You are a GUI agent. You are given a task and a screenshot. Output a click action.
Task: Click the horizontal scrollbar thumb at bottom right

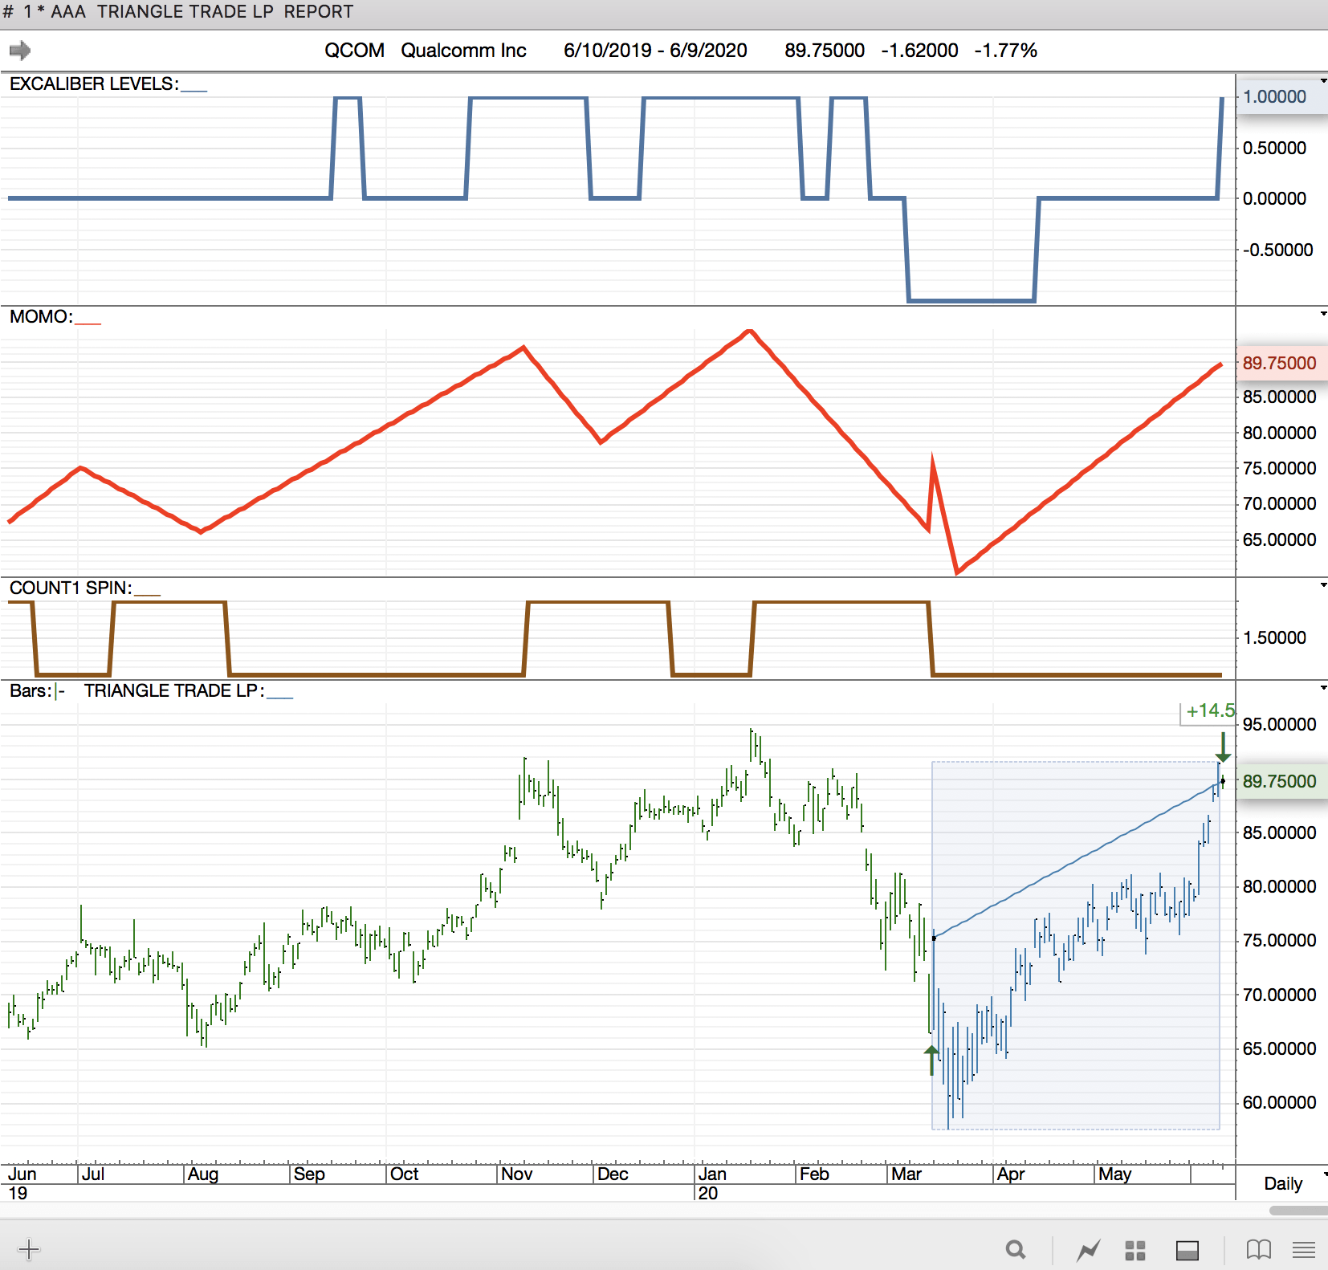(x=1297, y=1210)
